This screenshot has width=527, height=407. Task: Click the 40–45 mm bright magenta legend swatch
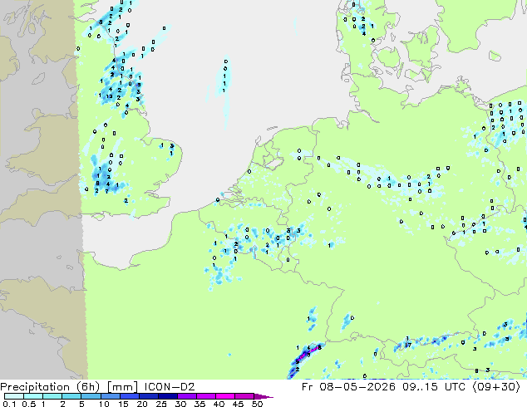point(225,396)
